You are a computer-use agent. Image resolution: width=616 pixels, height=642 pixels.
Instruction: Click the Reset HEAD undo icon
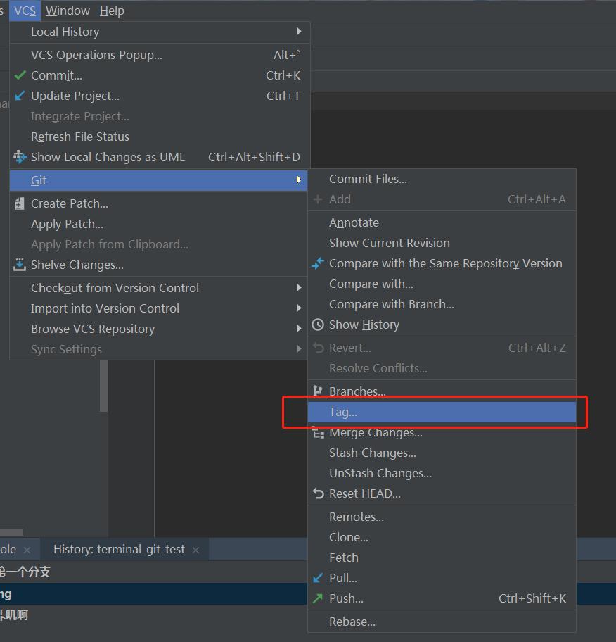pos(318,493)
